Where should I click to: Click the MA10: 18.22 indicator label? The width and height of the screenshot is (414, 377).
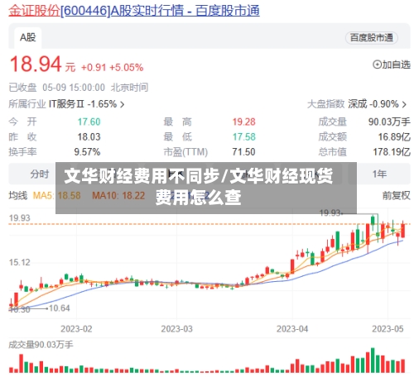(118, 196)
